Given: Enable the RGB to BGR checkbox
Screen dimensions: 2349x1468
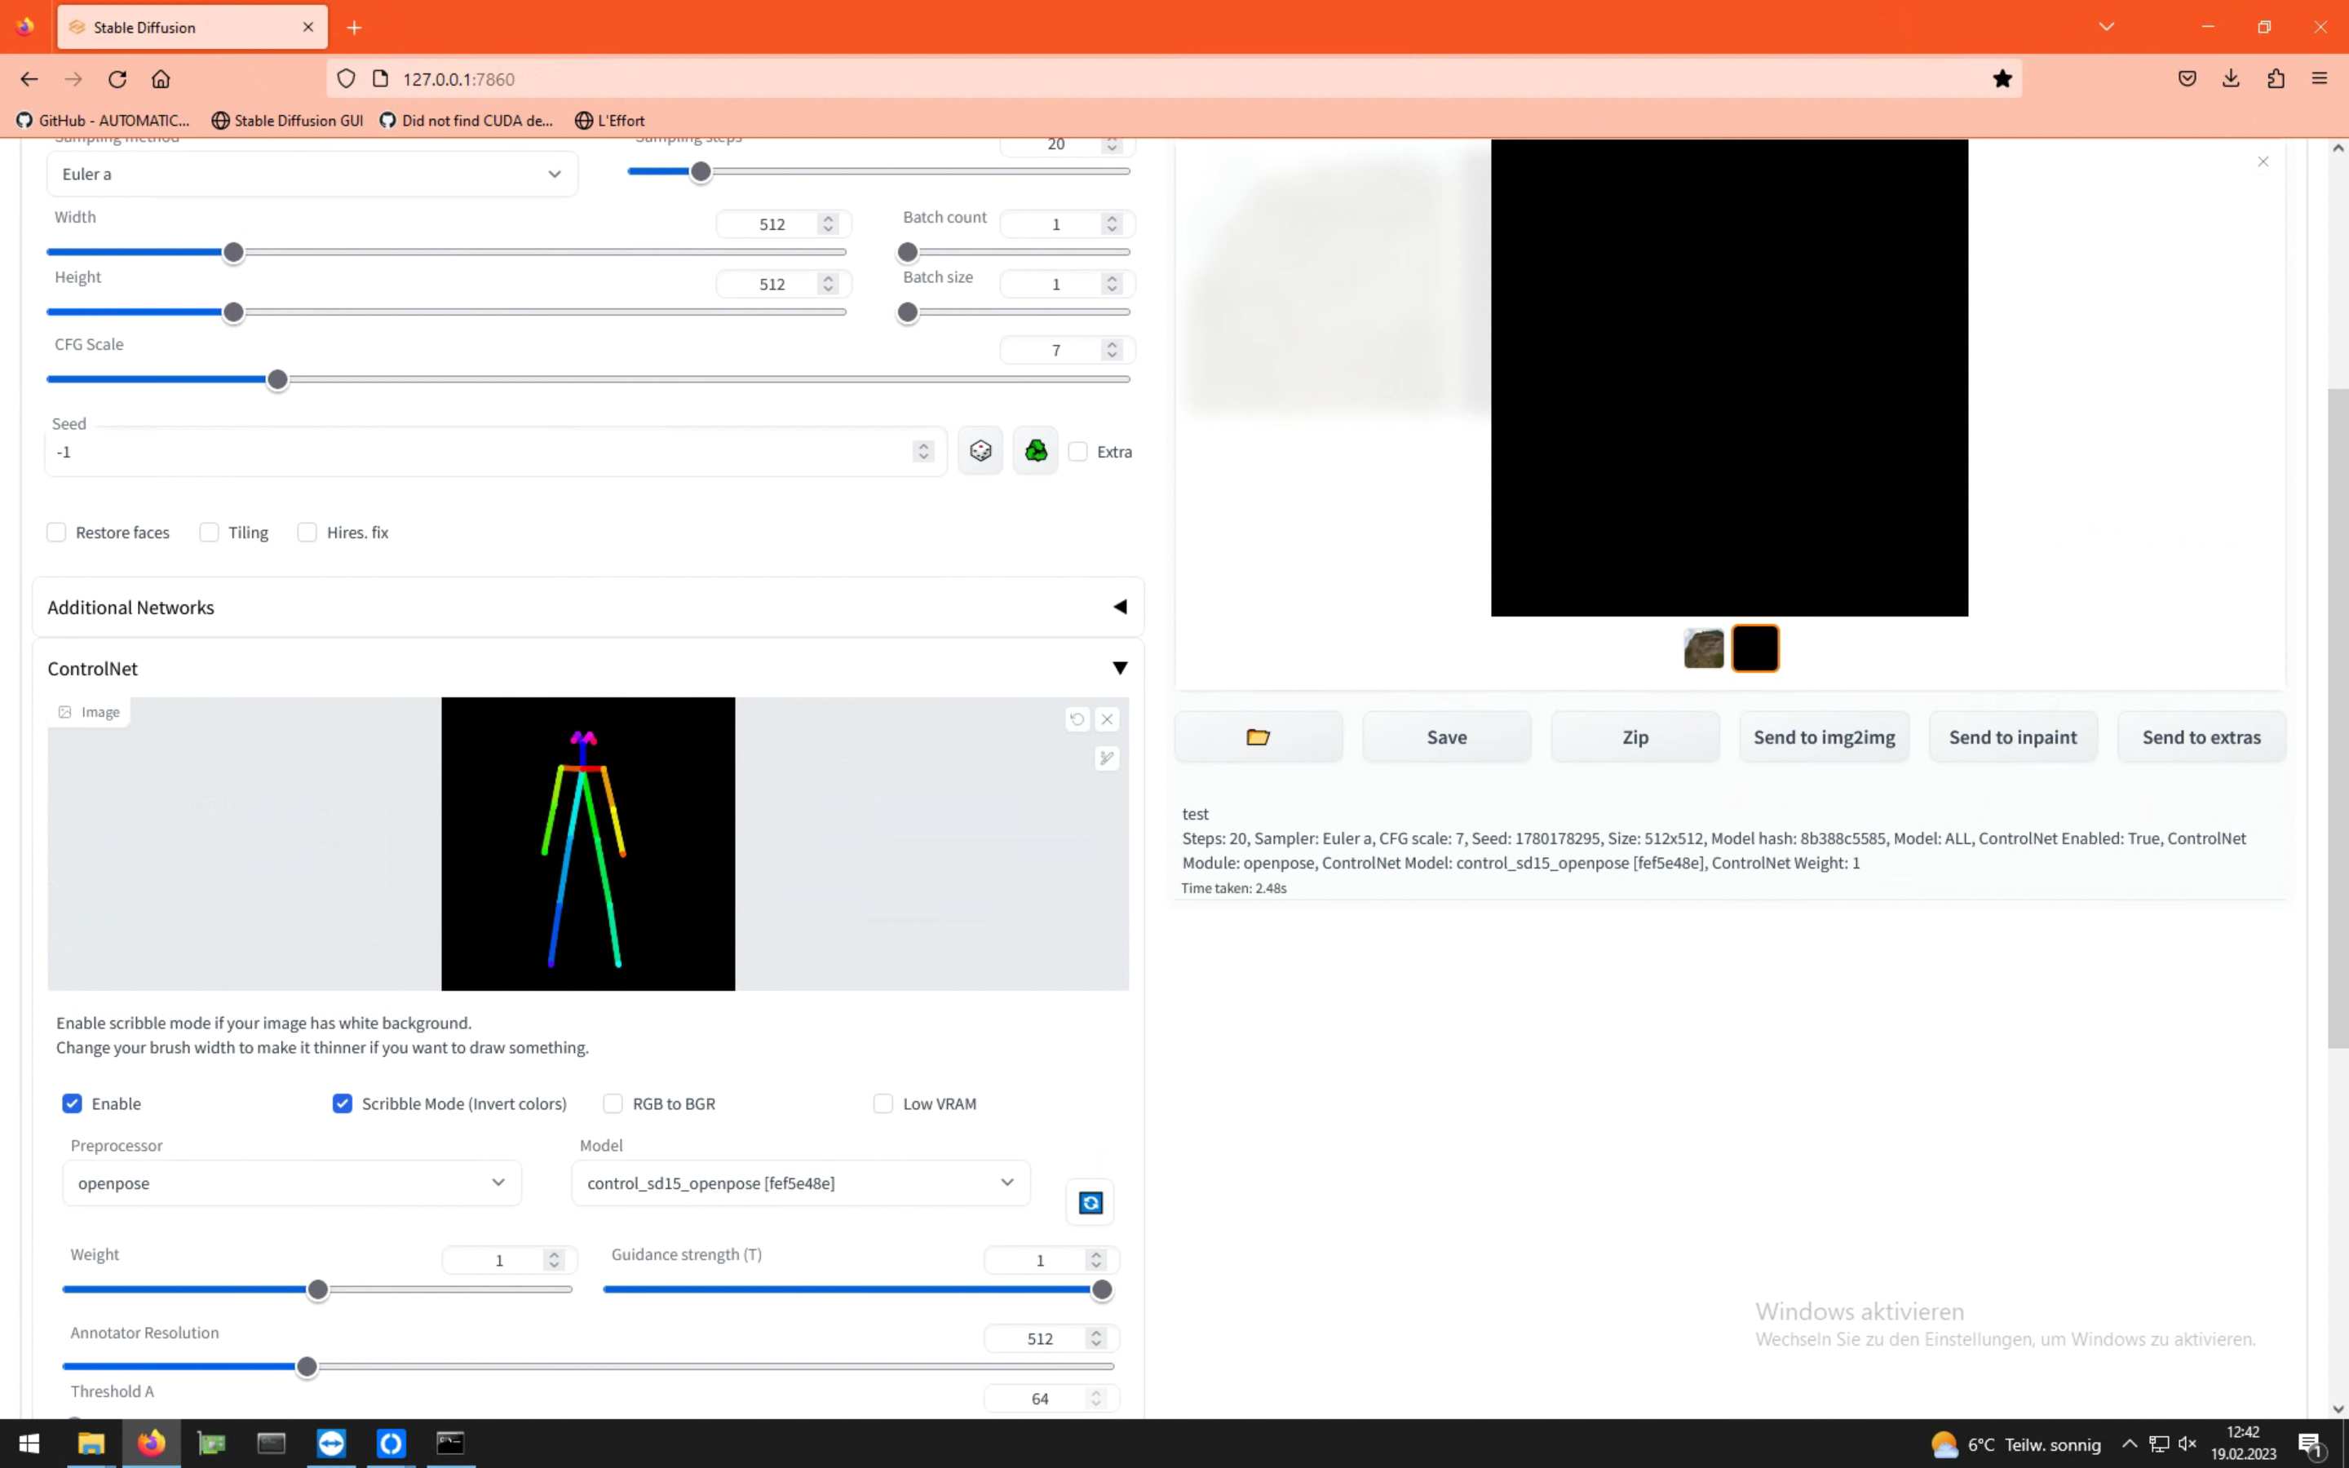Looking at the screenshot, I should [613, 1104].
